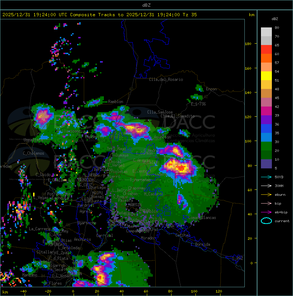Click the cyan 50YD arrow legend icon
293x296 pixels.
(x=266, y=177)
